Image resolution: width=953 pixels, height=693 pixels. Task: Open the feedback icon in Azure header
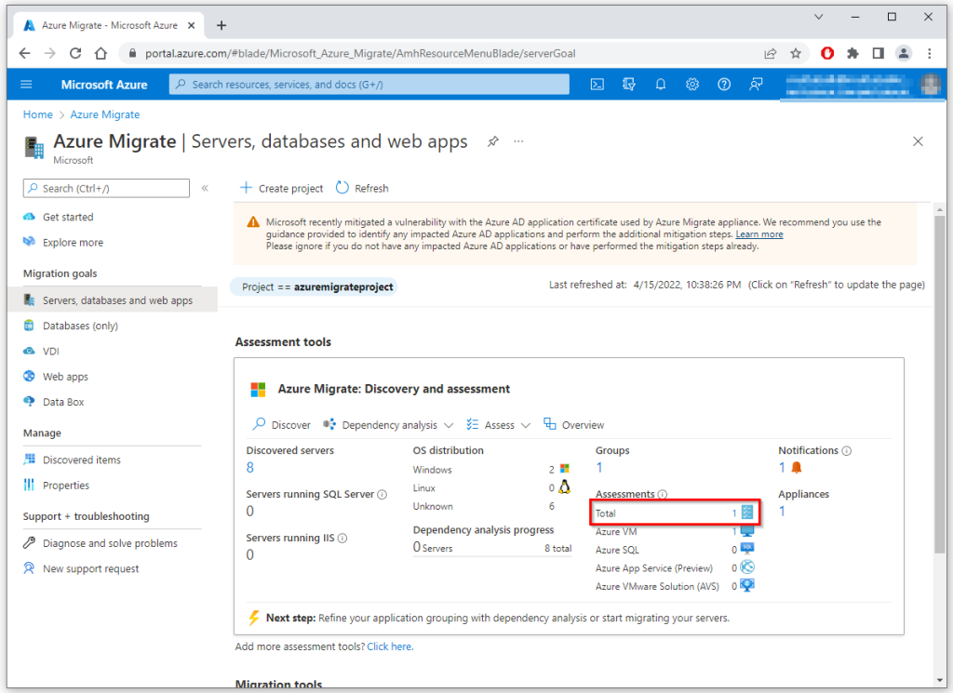click(756, 85)
